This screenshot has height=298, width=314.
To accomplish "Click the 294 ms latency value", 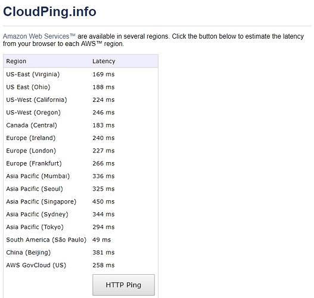I will point(104,227).
